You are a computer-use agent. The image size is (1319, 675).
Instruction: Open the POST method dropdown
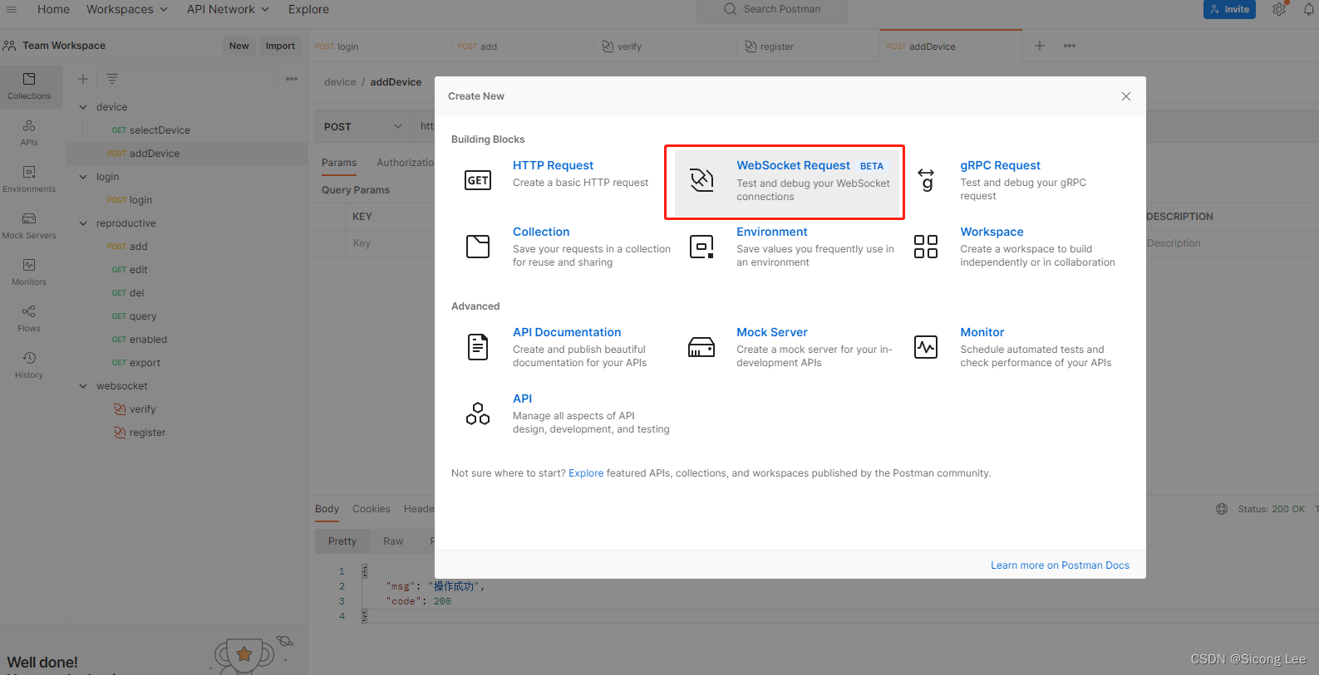tap(364, 127)
